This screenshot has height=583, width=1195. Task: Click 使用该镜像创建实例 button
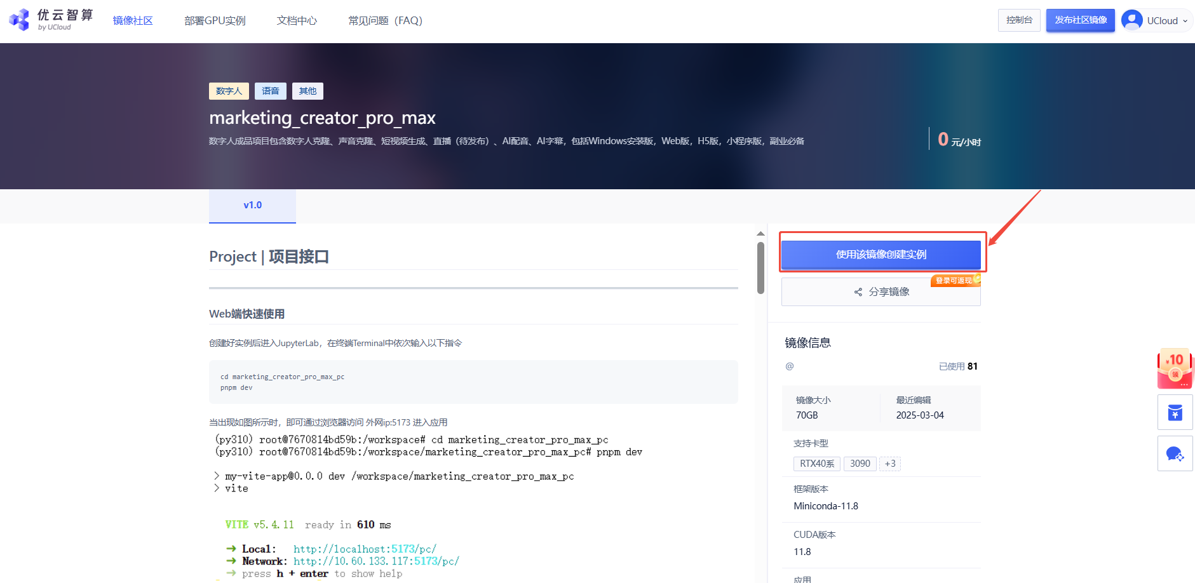pos(881,255)
